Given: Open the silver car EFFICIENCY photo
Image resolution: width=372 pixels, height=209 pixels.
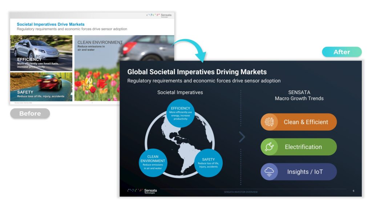Looking at the screenshot, I should [41, 53].
